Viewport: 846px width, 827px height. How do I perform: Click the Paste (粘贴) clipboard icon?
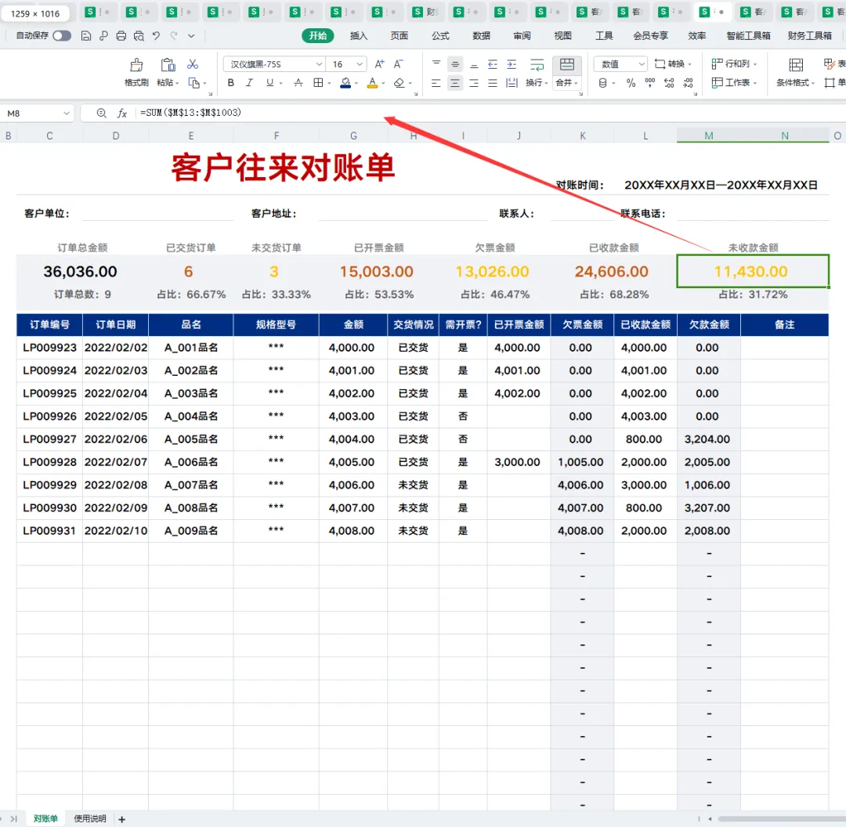(168, 65)
